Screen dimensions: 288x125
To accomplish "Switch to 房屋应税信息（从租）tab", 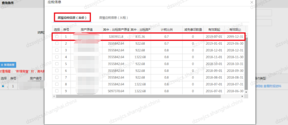I will pyautogui.click(x=113, y=18).
